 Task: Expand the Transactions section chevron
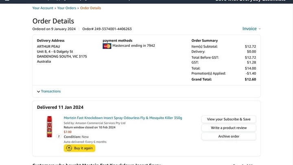(39, 92)
